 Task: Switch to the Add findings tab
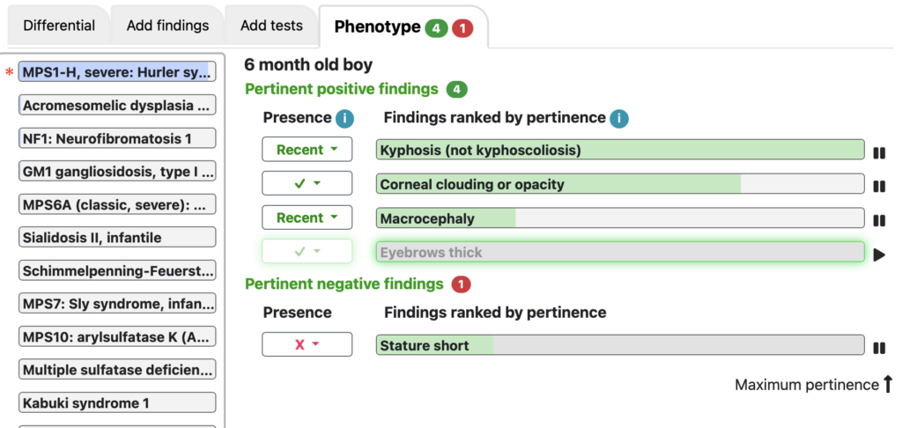167,26
